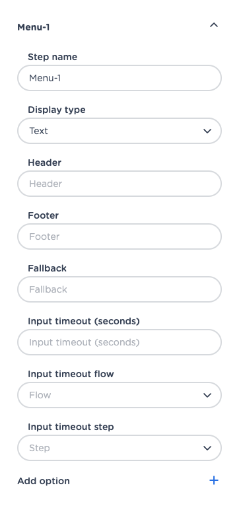Click the Add option label
243x506 pixels.
point(44,481)
